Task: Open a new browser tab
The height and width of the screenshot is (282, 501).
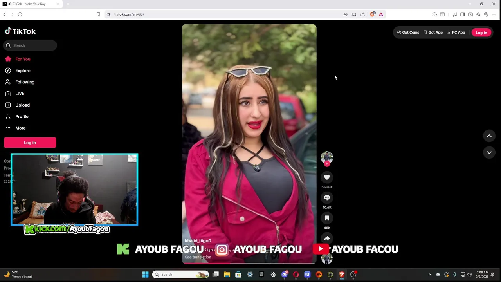Action: 68,4
